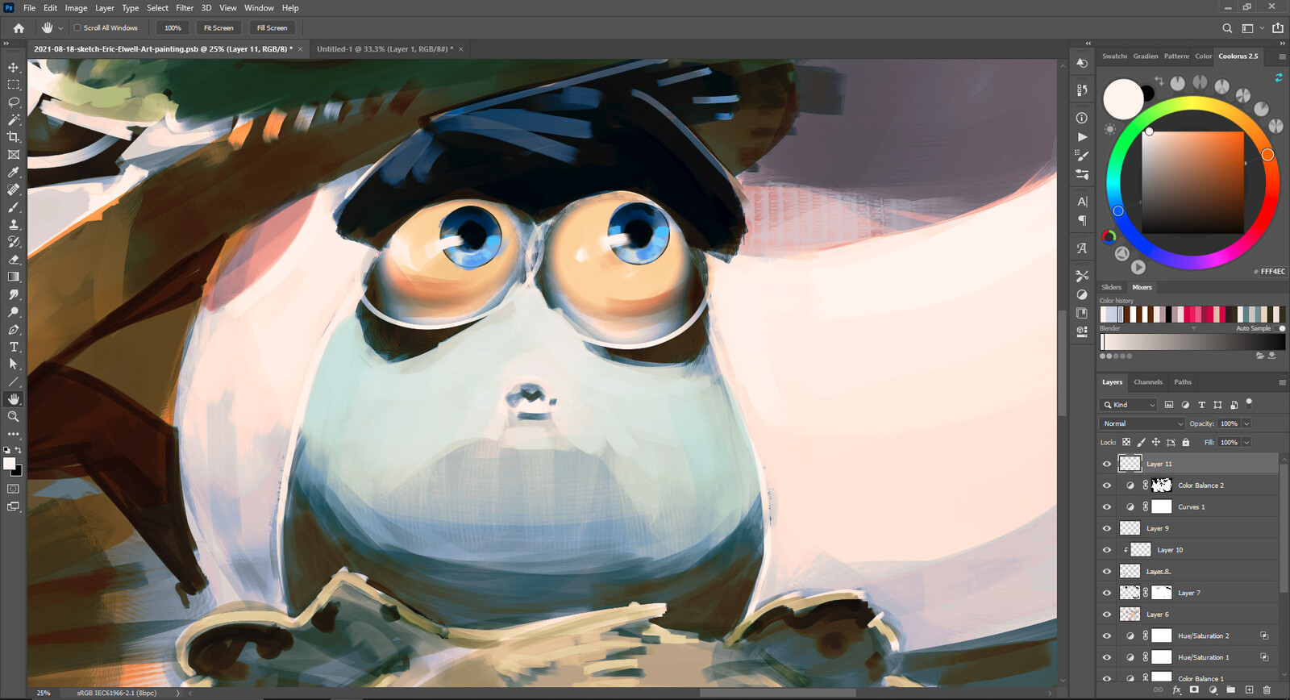Switch to the Untitled-1 document tab
Image resolution: width=1290 pixels, height=700 pixels.
click(x=385, y=49)
